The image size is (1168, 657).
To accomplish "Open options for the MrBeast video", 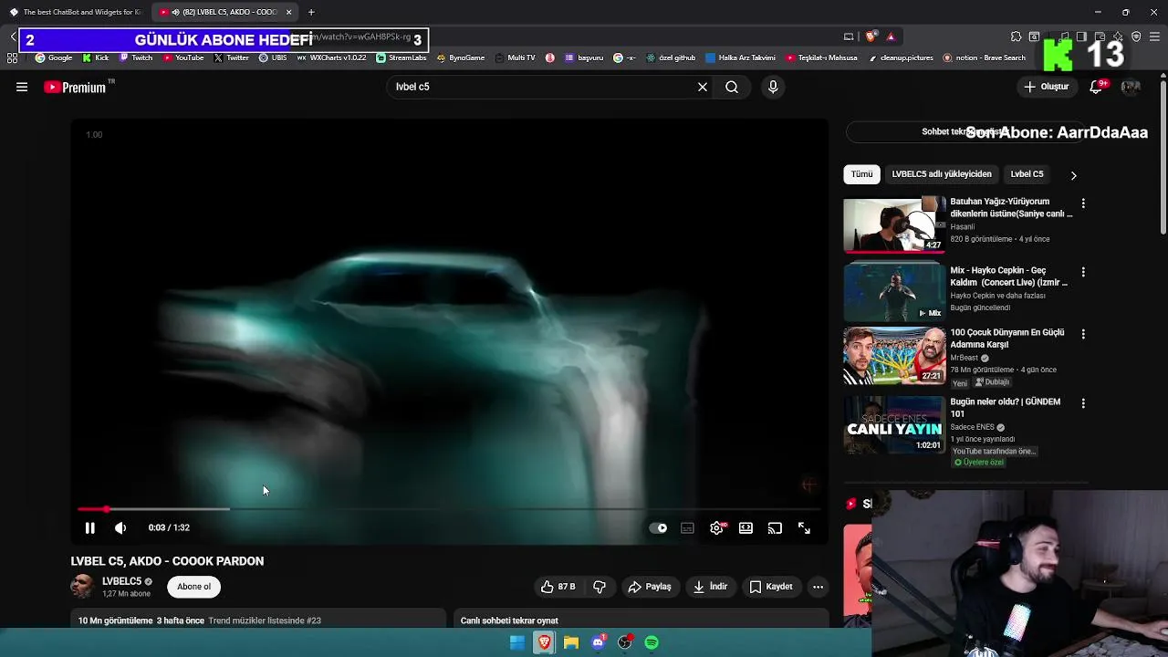I will 1083,334.
